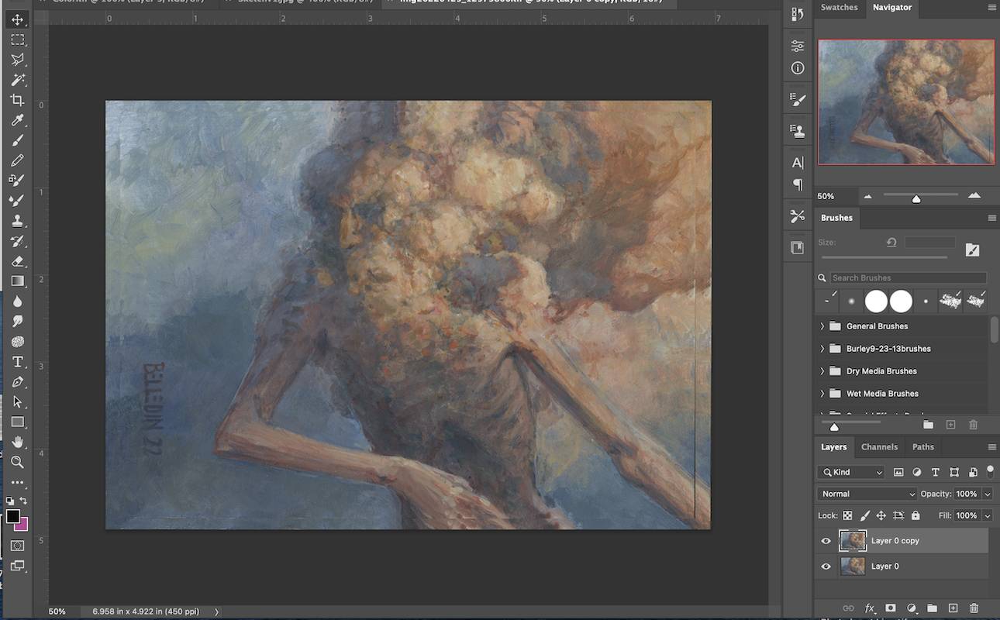Image resolution: width=1000 pixels, height=620 pixels.
Task: Open the Normal blend mode dropdown
Action: (x=867, y=494)
